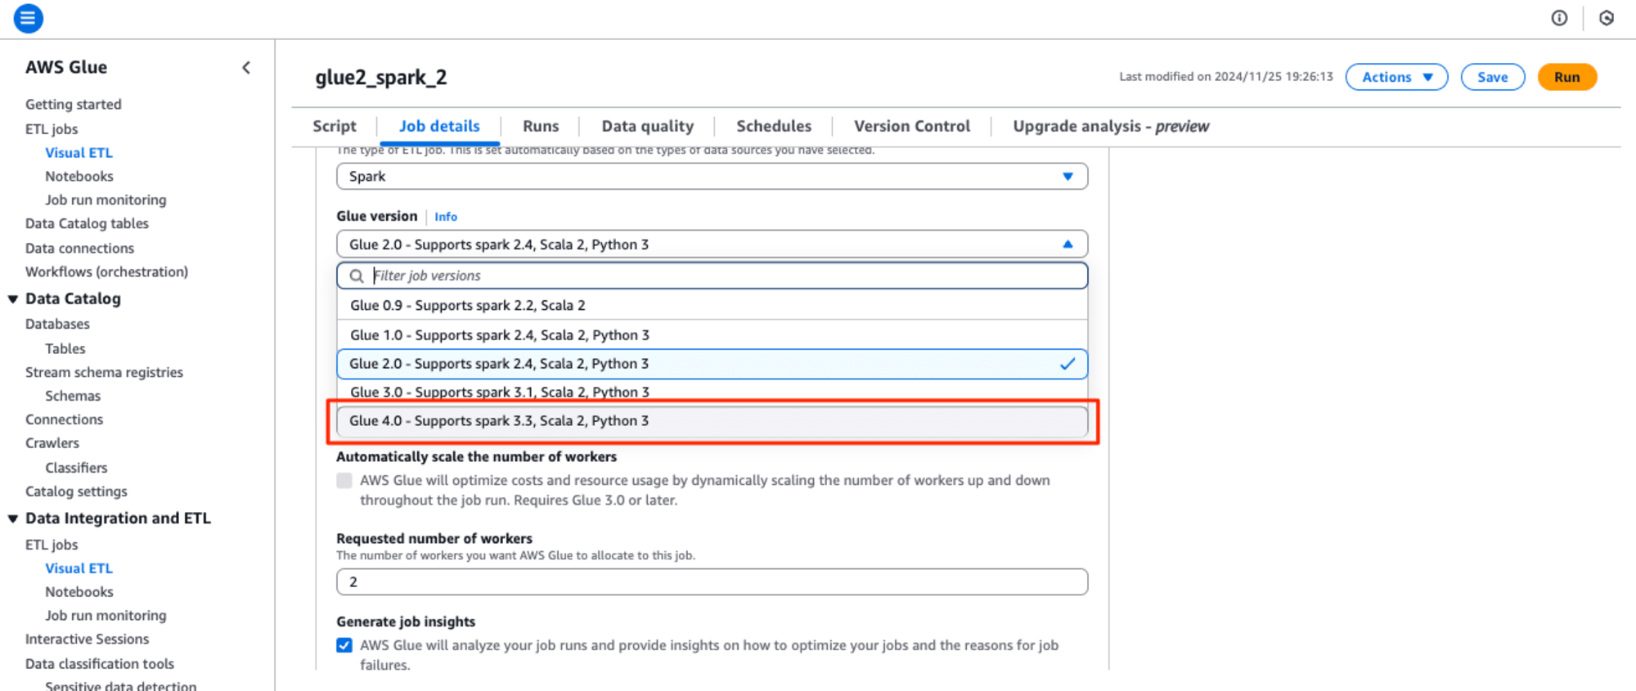Open the first ETL jobs sidebar link
Viewport: 1636px width, 691px height.
click(x=52, y=129)
